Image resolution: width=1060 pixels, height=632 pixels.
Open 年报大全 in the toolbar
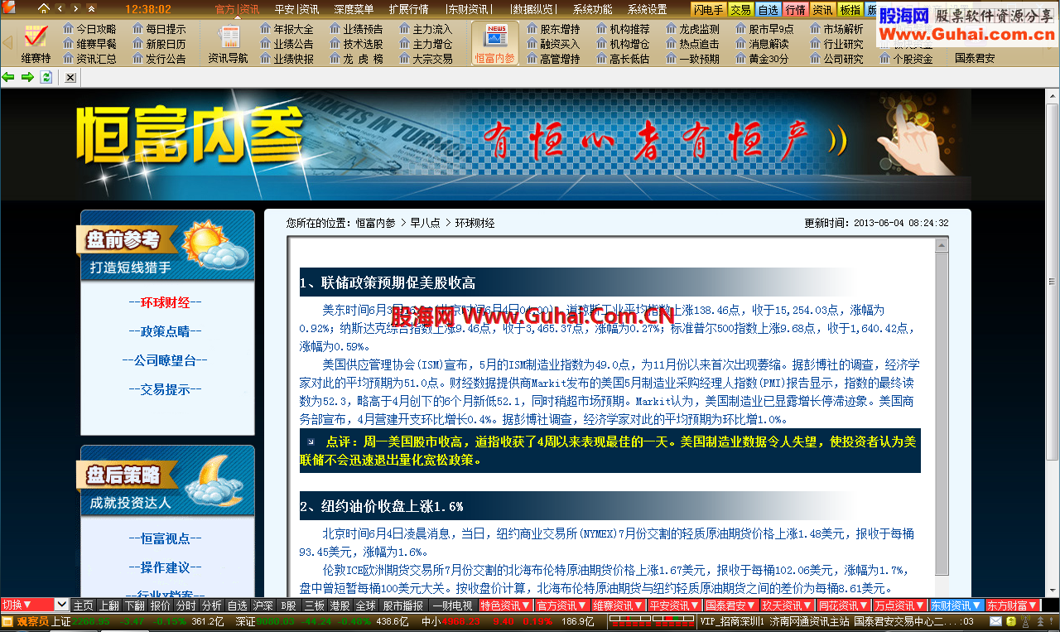click(x=287, y=29)
